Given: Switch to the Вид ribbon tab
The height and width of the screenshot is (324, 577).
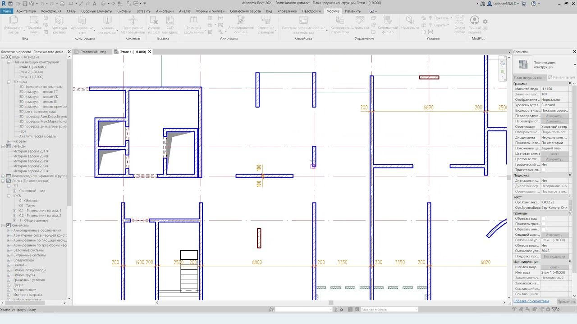Looking at the screenshot, I should (269, 11).
